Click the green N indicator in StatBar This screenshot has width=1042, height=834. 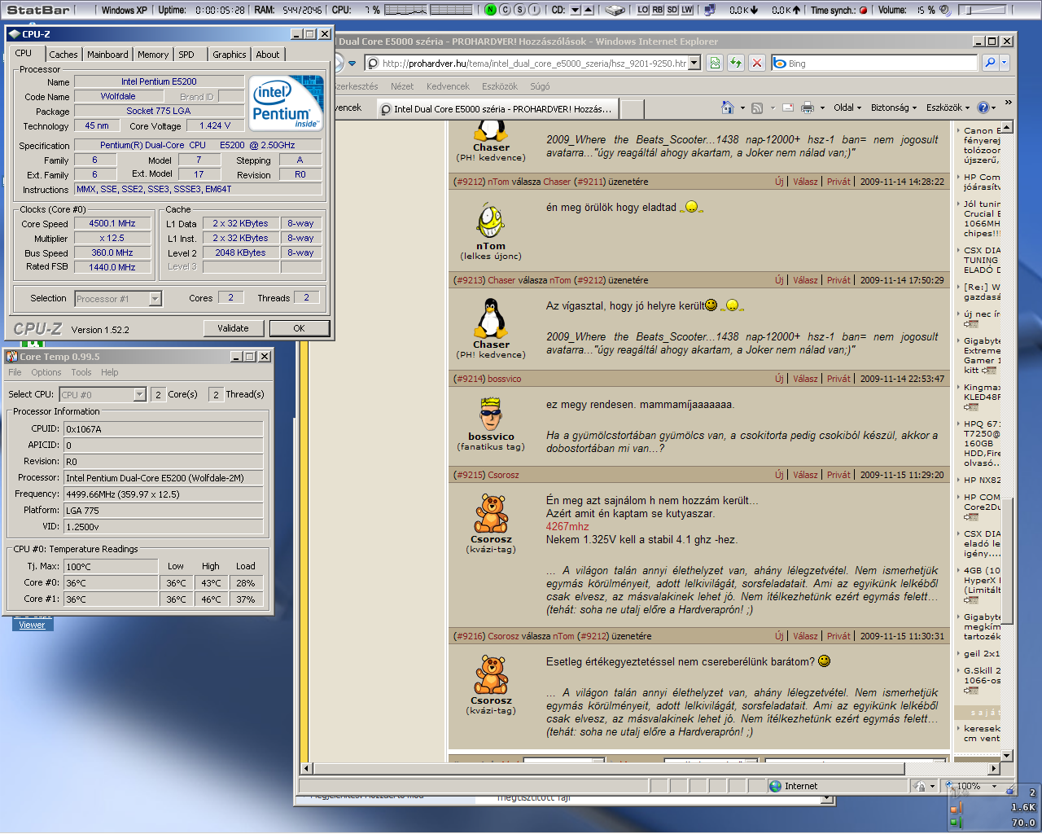pos(490,10)
